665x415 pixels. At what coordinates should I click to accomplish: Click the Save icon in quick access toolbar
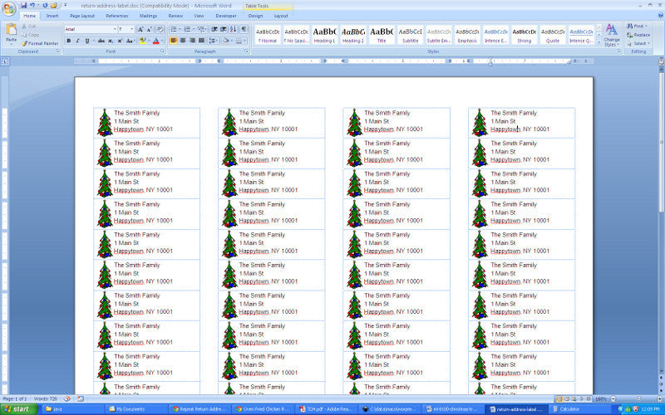pyautogui.click(x=24, y=5)
